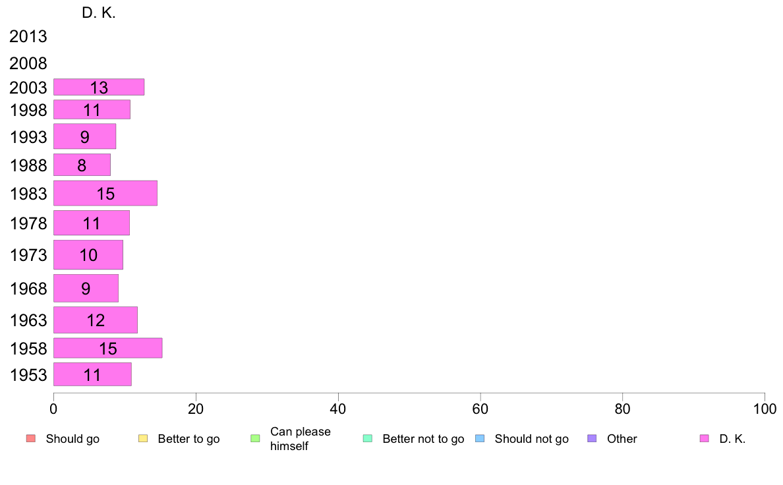
Task: Click the 1988 bar showing 8
Action: (x=82, y=165)
